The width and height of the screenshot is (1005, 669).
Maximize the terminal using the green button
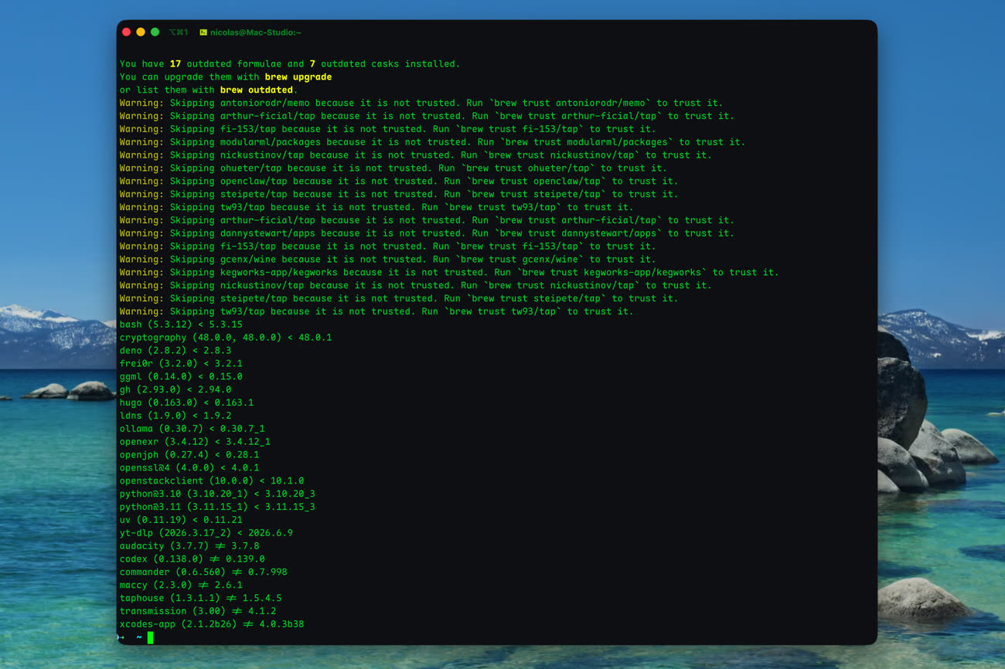[155, 32]
